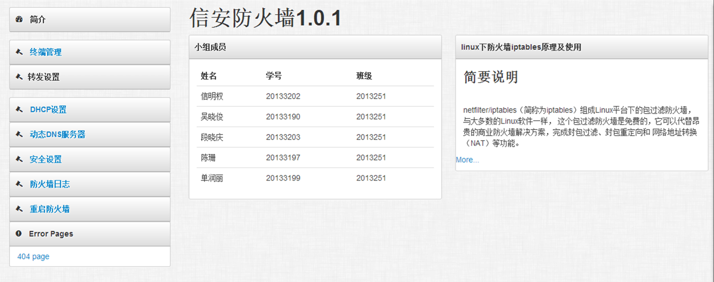Select the name 段晓庆 in the table
Screen dimensions: 714x282
click(212, 137)
